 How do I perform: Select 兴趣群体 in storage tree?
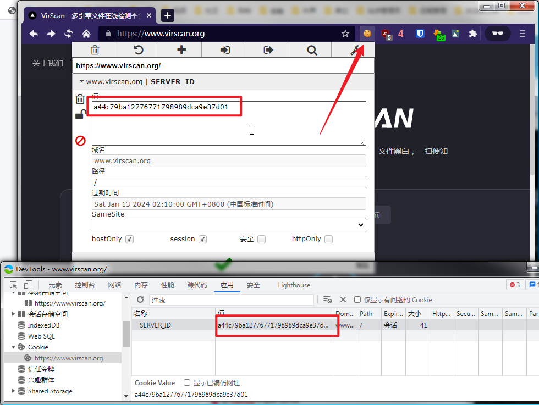coord(41,380)
